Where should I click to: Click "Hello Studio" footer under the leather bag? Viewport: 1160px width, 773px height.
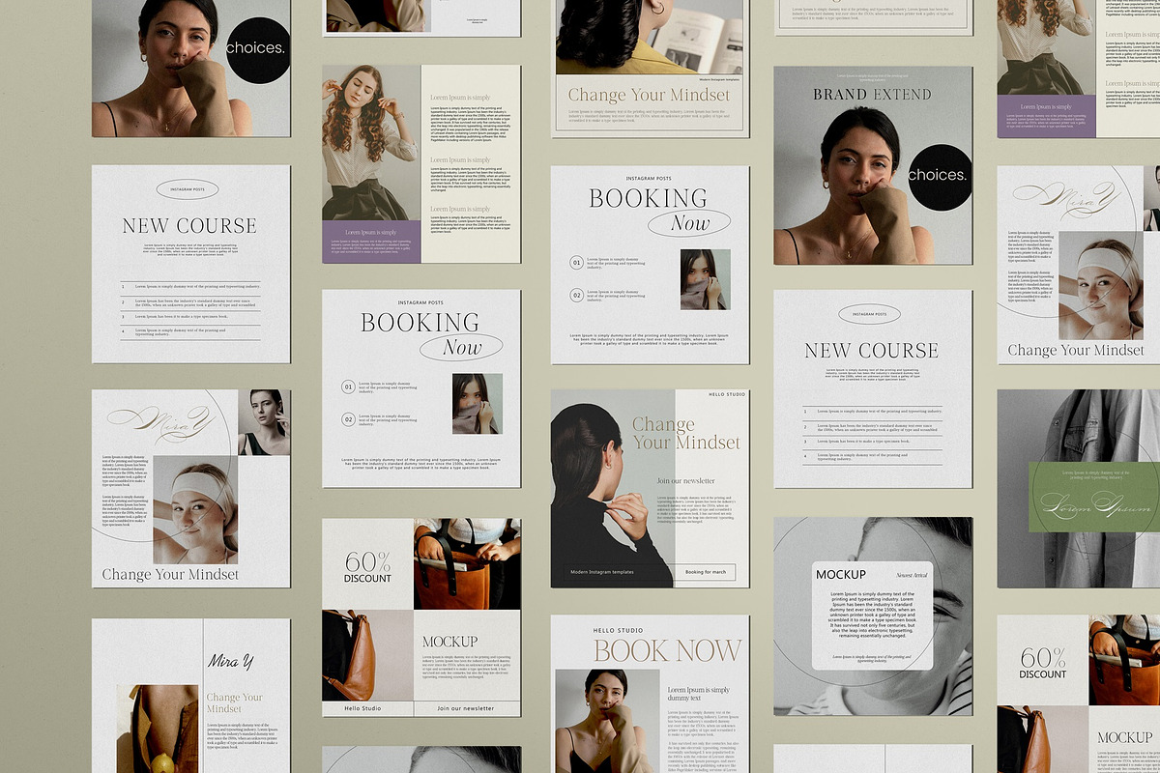coord(362,708)
